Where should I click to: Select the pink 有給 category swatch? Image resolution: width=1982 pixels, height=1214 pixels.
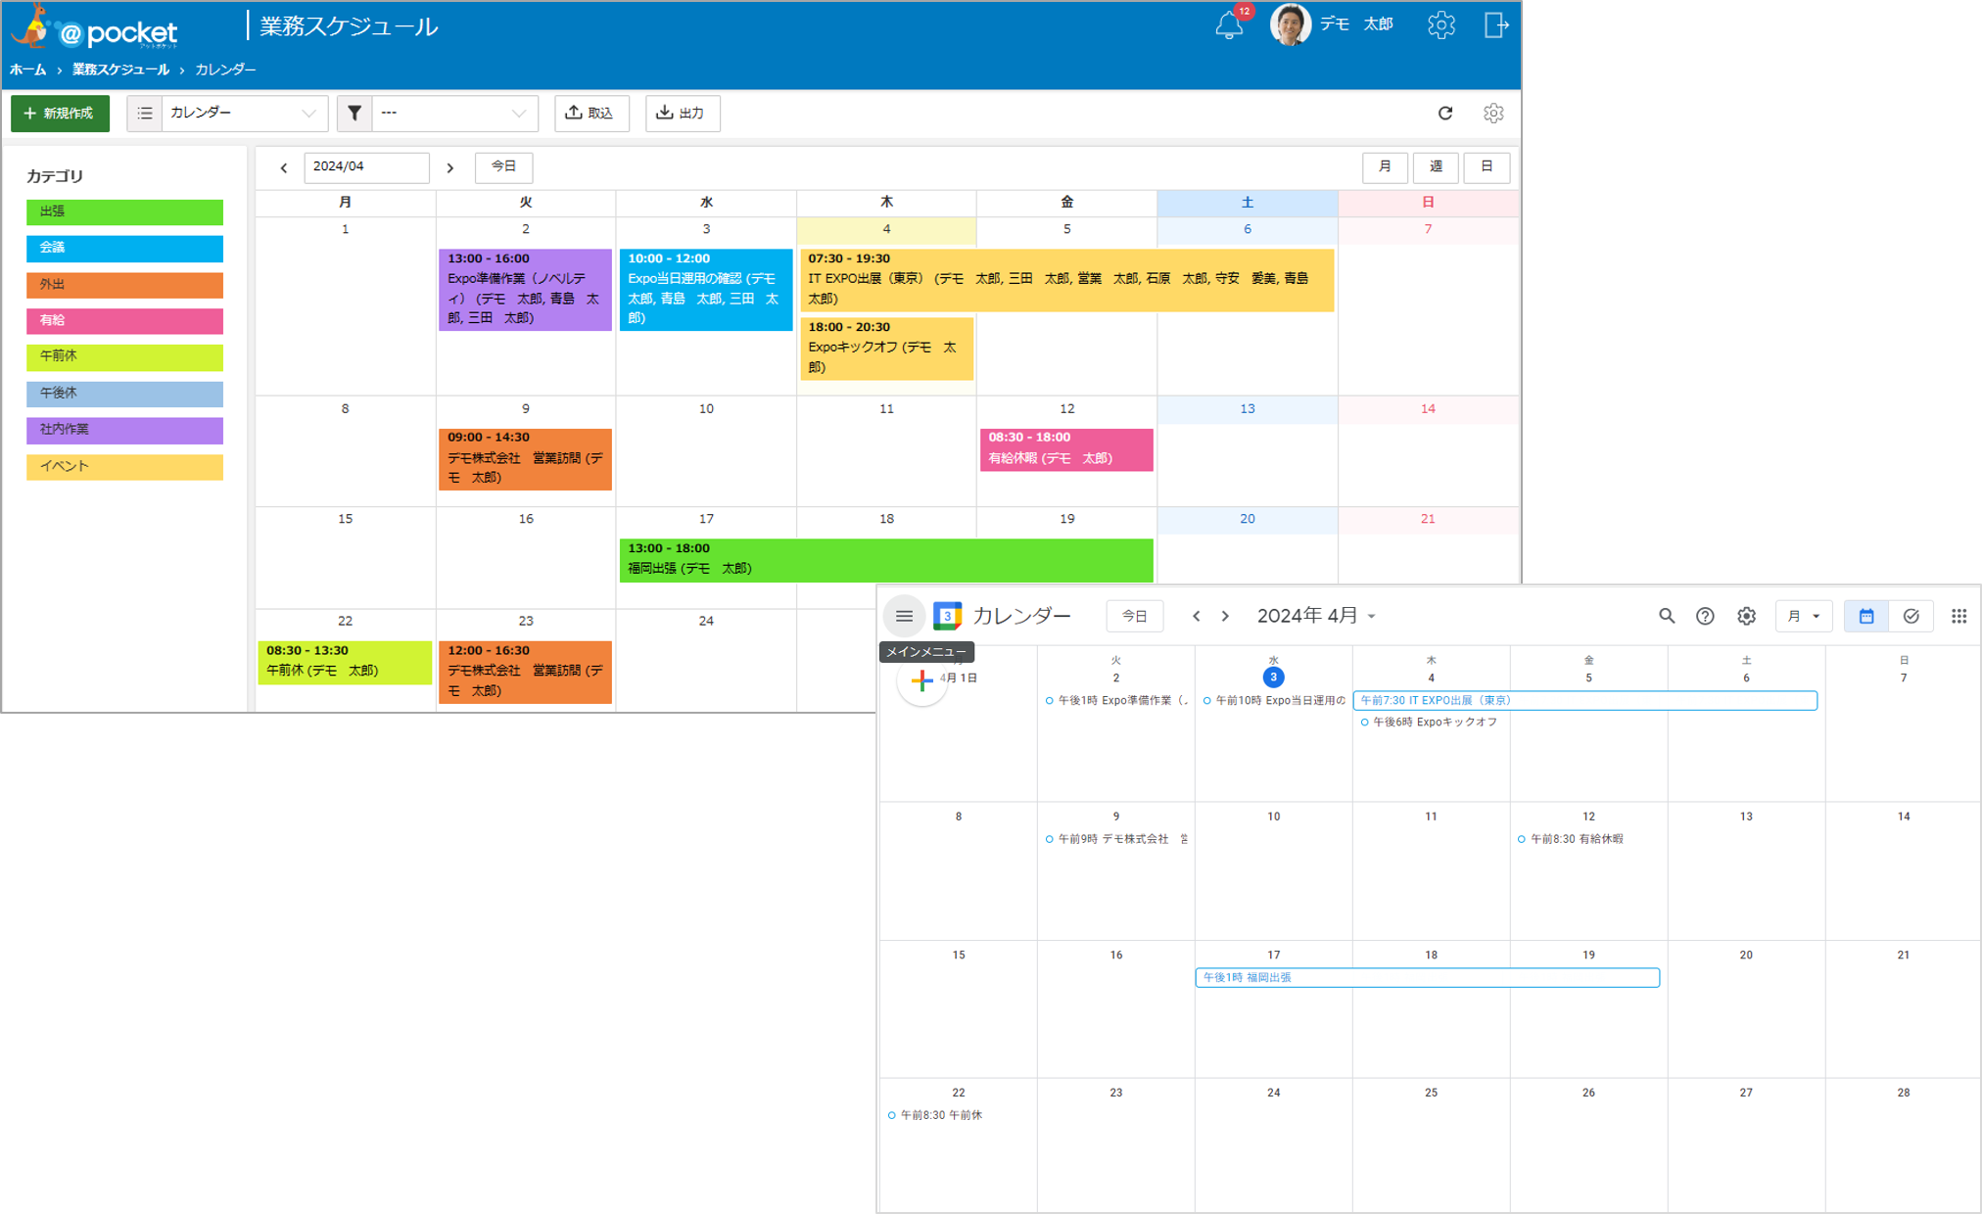tap(124, 321)
